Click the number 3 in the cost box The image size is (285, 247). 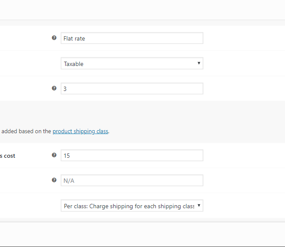[65, 89]
